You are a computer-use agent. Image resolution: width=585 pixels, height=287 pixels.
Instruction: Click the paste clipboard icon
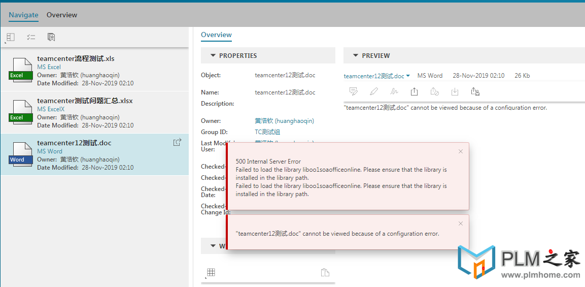(325, 272)
